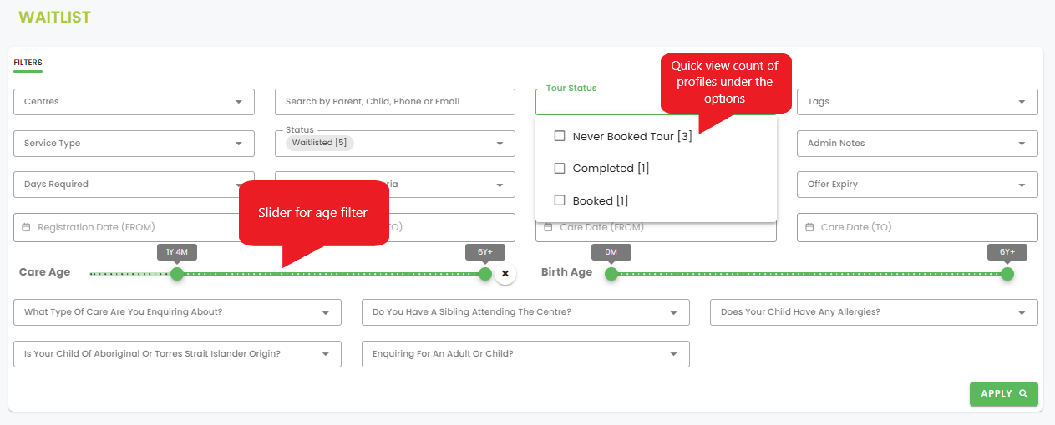Open the allergies question dropdown
1055x425 pixels.
coord(874,312)
